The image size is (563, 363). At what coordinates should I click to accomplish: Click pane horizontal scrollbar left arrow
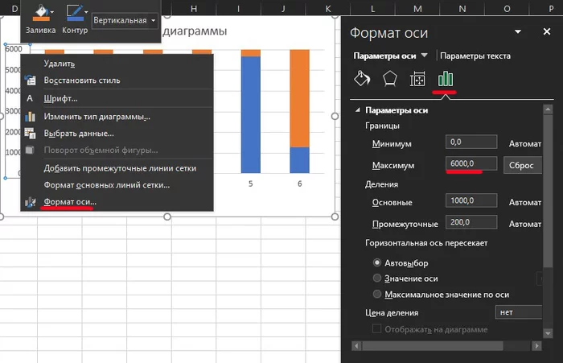tap(356, 346)
